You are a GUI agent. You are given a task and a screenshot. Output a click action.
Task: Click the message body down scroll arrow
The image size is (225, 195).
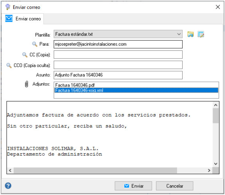click(x=216, y=164)
